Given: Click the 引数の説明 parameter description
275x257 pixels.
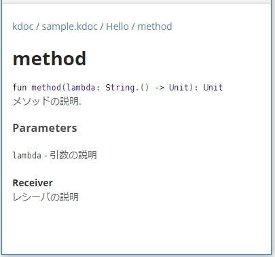Looking at the screenshot, I should pyautogui.click(x=73, y=155).
